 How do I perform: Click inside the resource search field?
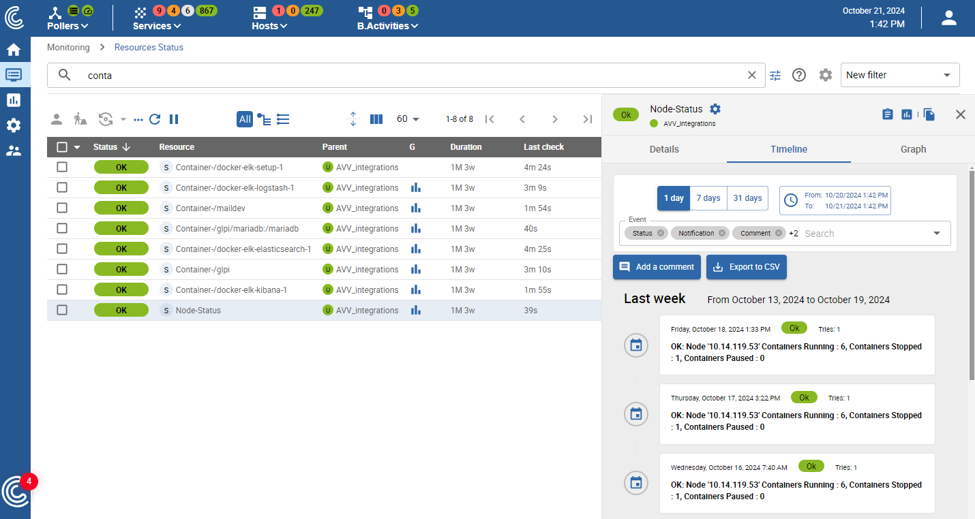[x=273, y=75]
